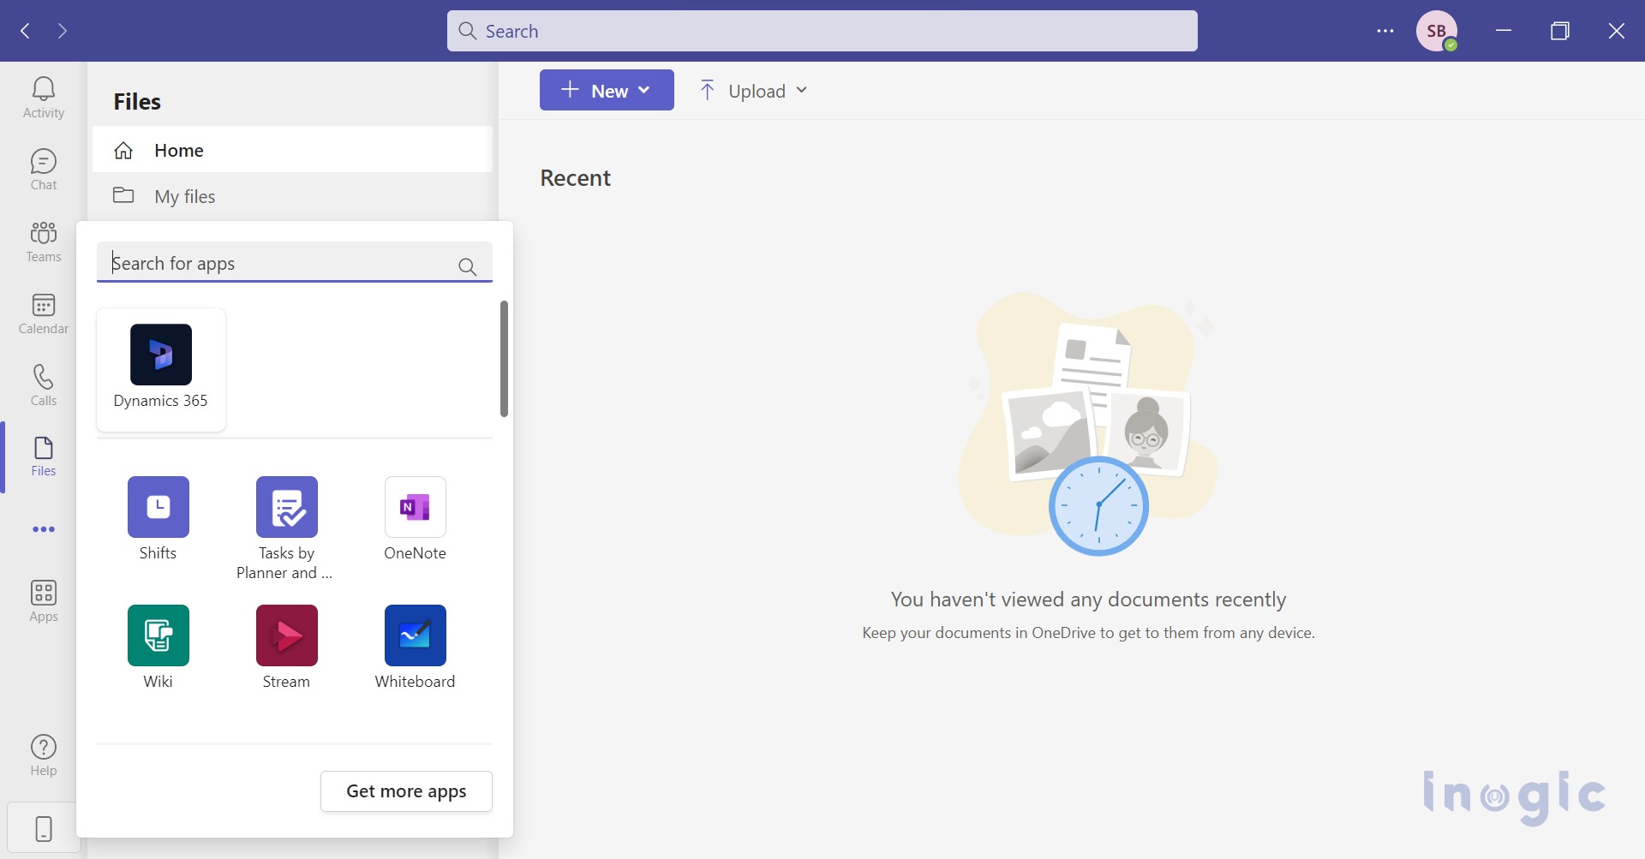Open the Wiki app
The width and height of the screenshot is (1645, 859).
(159, 647)
